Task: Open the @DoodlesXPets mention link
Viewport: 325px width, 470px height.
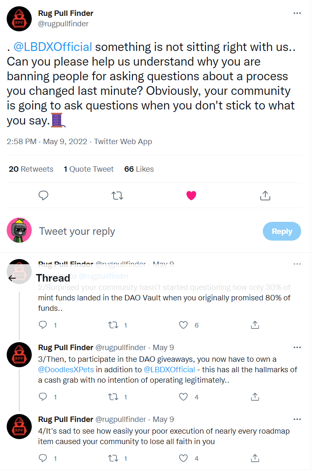Action: pyautogui.click(x=66, y=370)
